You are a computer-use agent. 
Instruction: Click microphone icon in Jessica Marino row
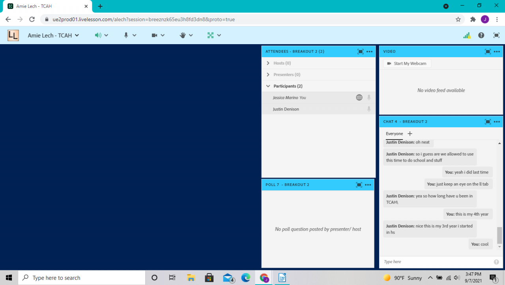point(369,97)
